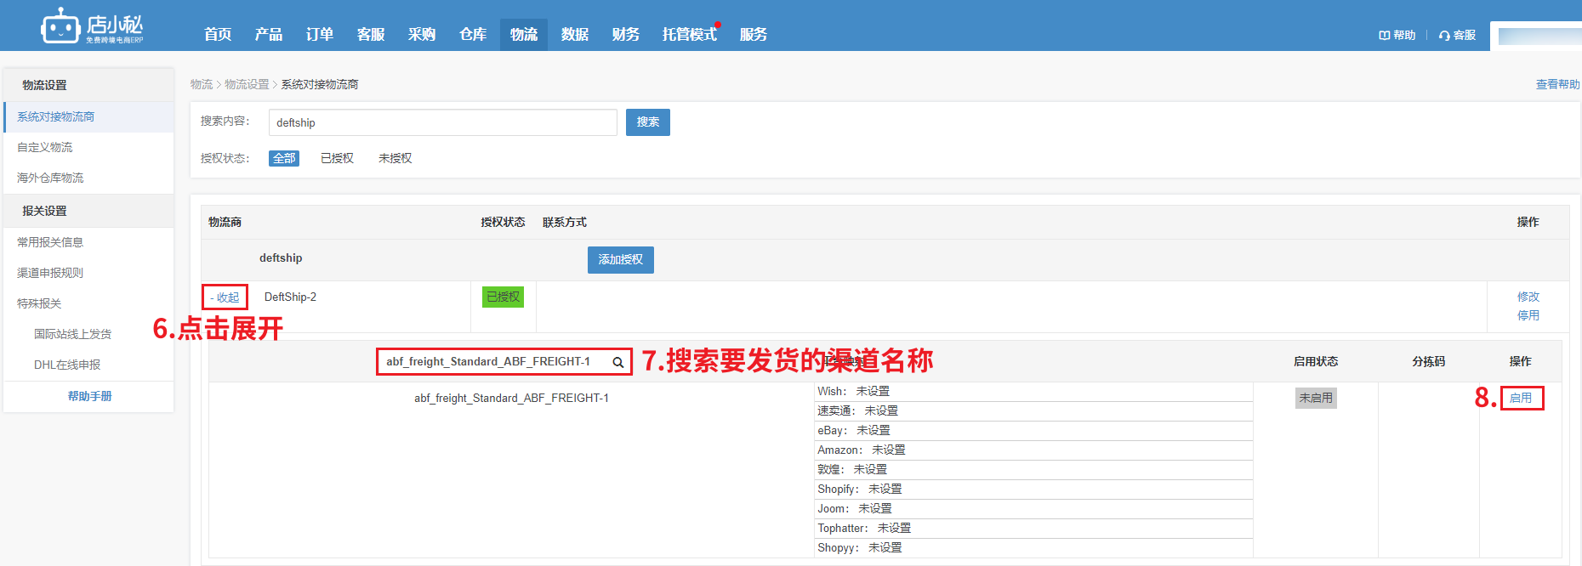Click the 添加授权 button
The width and height of the screenshot is (1582, 566).
[621, 260]
